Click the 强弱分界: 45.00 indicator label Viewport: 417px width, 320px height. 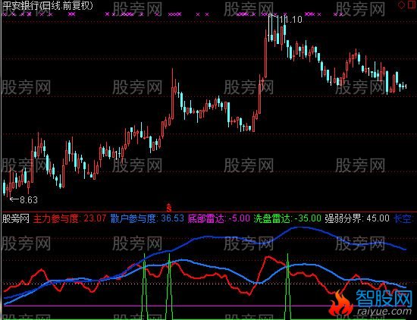pos(357,218)
